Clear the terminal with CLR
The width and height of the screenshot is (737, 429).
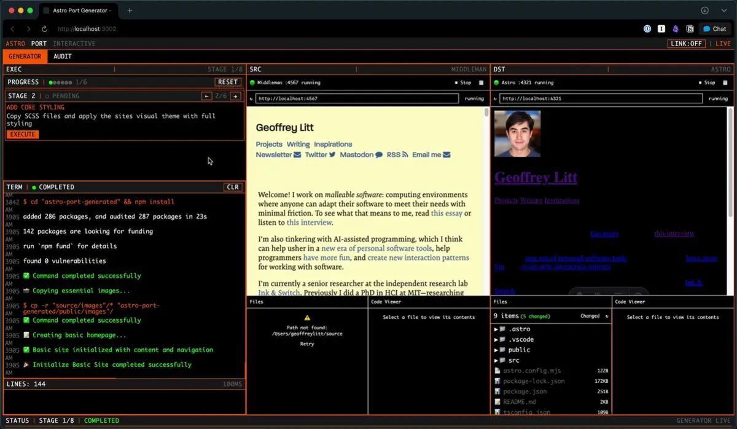(233, 187)
